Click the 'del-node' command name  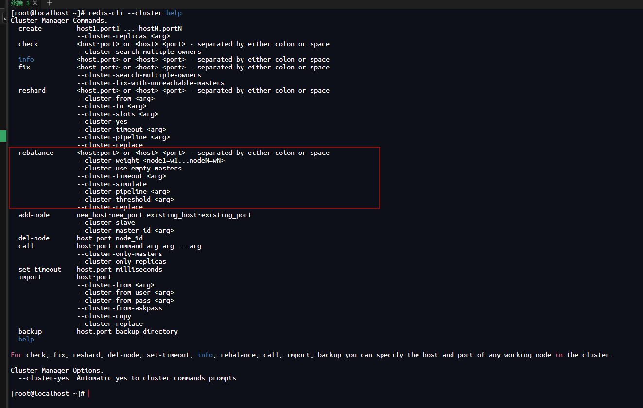(34, 238)
